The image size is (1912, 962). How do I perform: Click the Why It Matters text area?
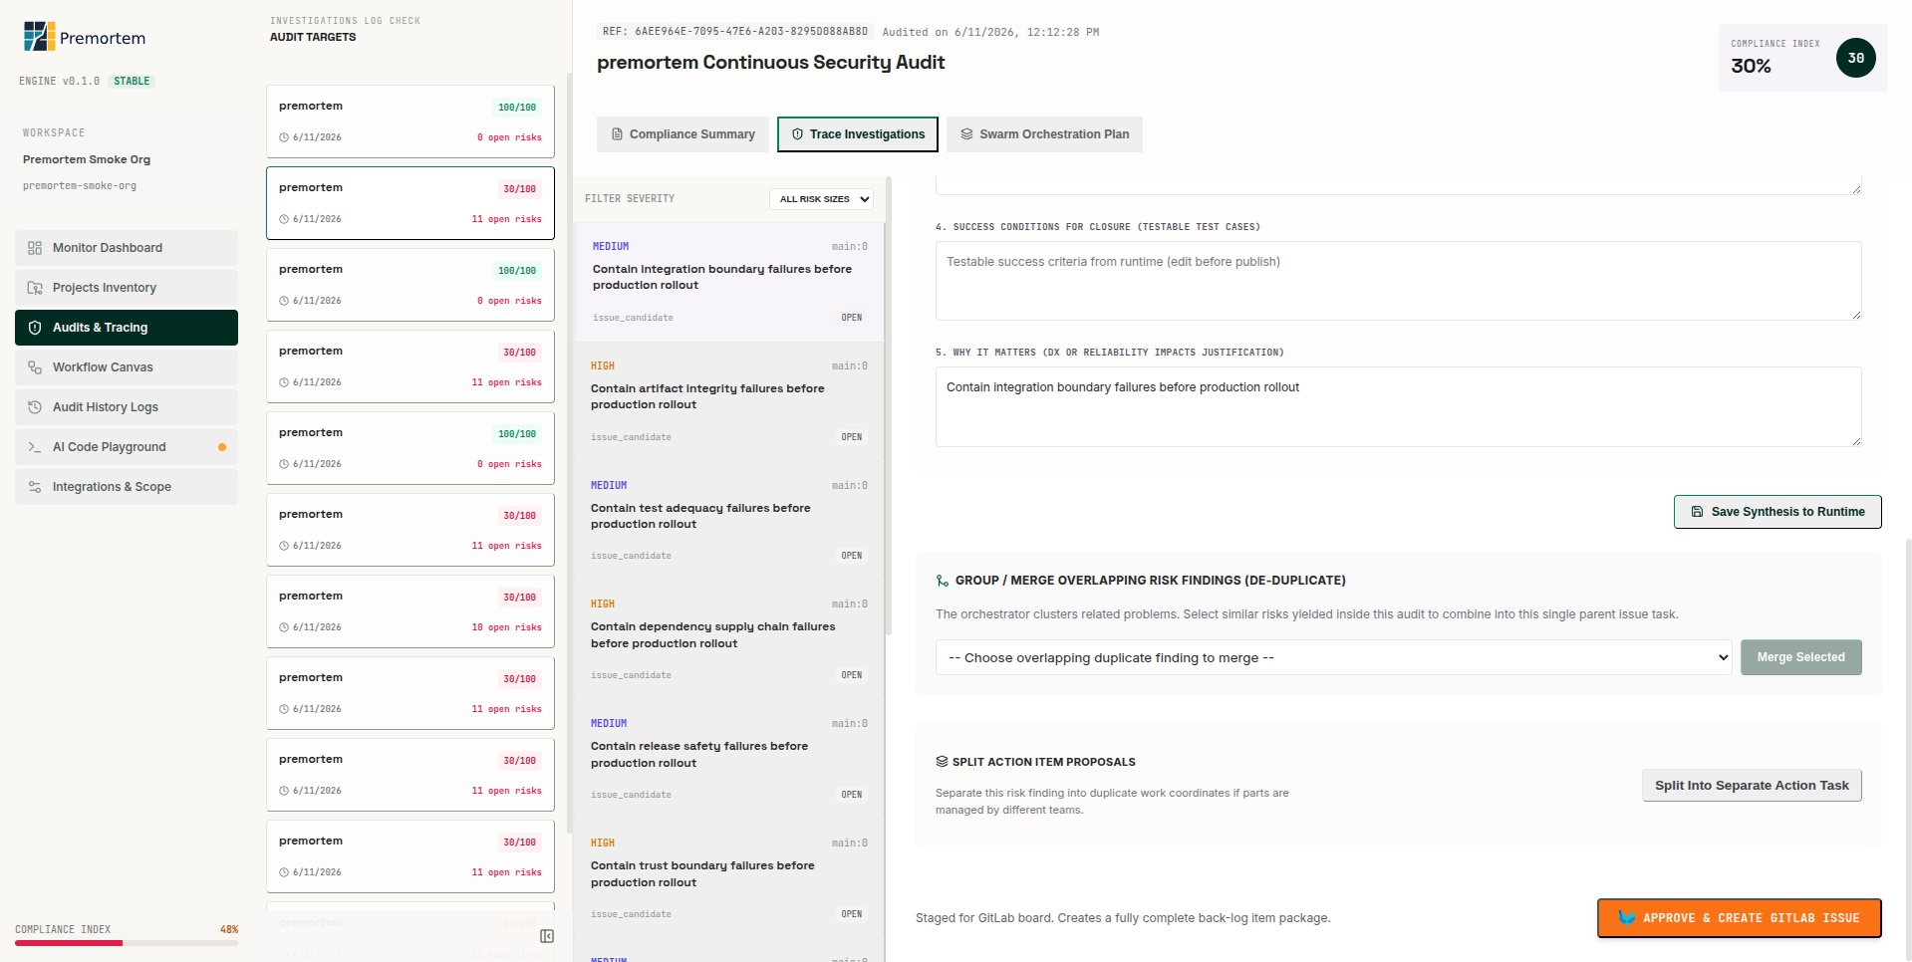(1399, 406)
